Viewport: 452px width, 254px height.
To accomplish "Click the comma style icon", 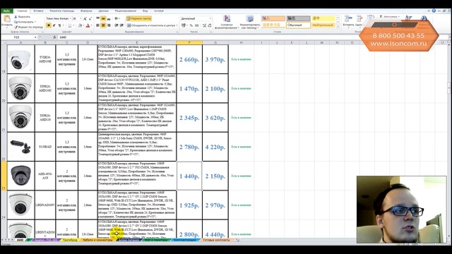I will [197, 25].
